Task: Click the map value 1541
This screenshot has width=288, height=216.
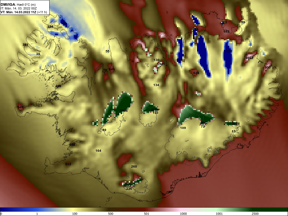Action: 161,64
